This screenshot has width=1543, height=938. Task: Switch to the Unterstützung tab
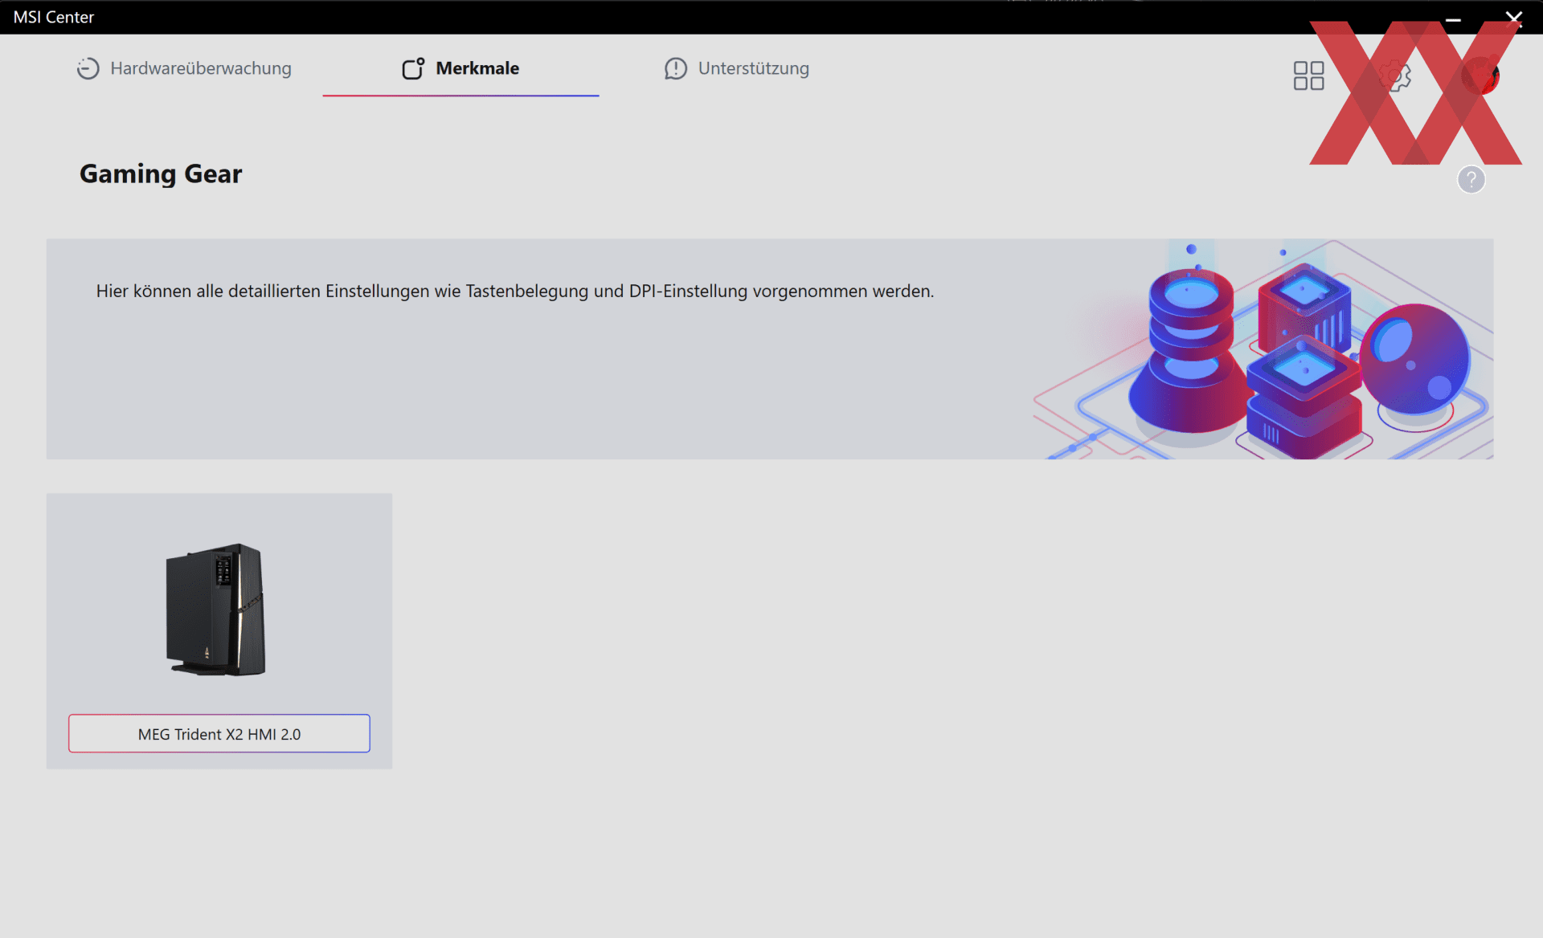click(x=736, y=68)
